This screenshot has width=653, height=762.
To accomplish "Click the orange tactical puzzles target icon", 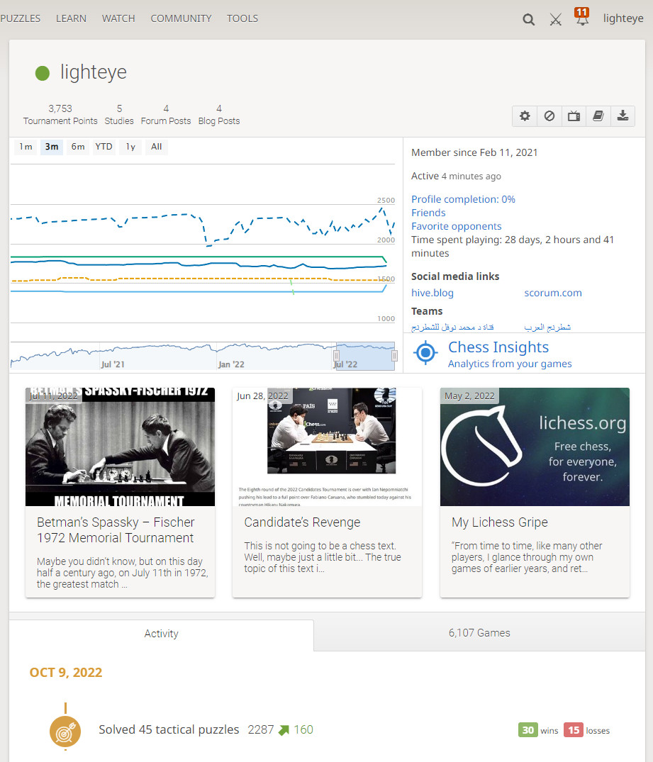I will [x=65, y=732].
